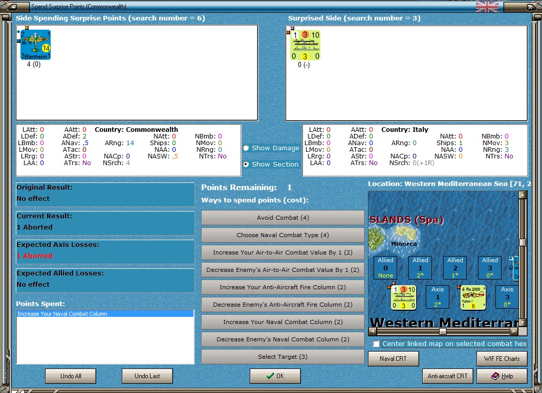Image resolution: width=542 pixels, height=393 pixels.
Task: Click the map's vertical scrollbar up arrow
Action: pyautogui.click(x=523, y=195)
